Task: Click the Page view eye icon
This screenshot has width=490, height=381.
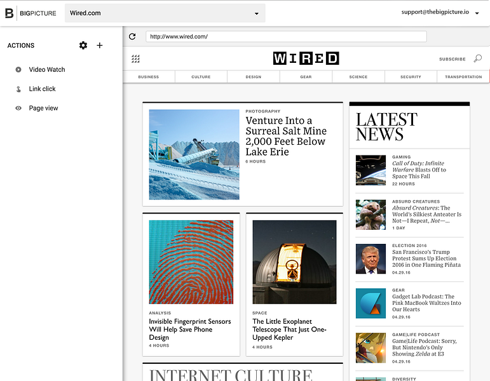Action: [18, 108]
